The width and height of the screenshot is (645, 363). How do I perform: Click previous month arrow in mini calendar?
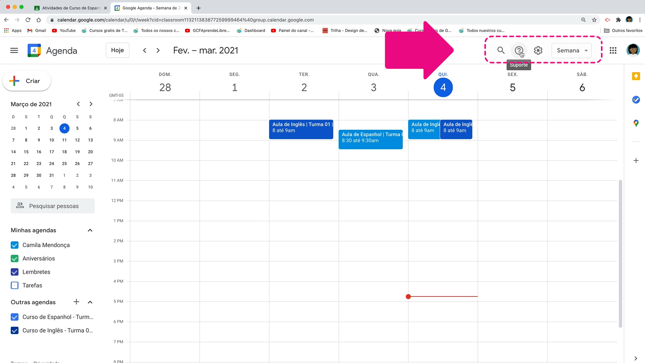[78, 104]
